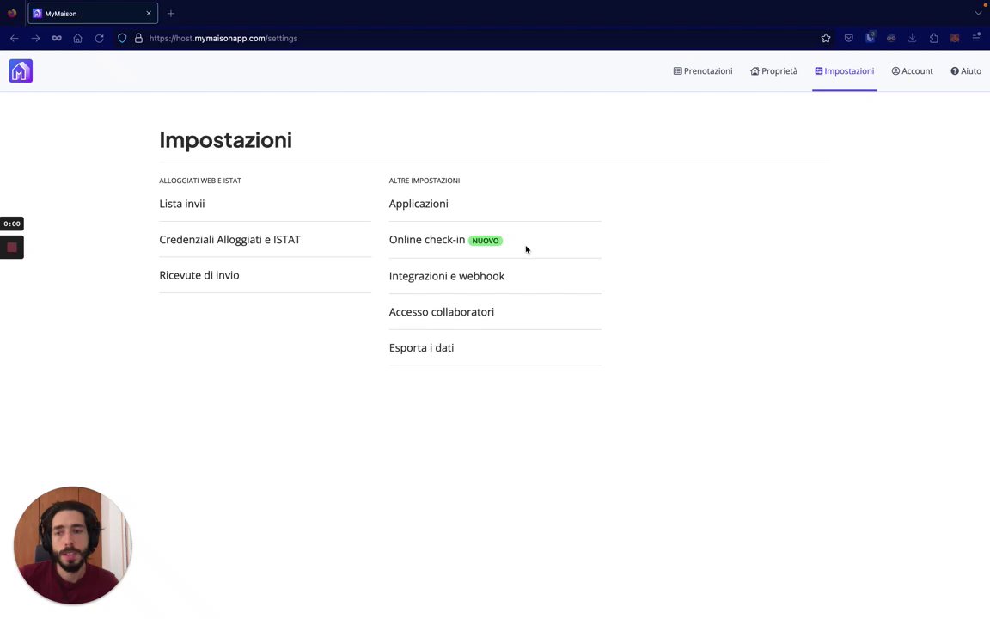
Task: Open a new browser tab
Action: pyautogui.click(x=170, y=13)
